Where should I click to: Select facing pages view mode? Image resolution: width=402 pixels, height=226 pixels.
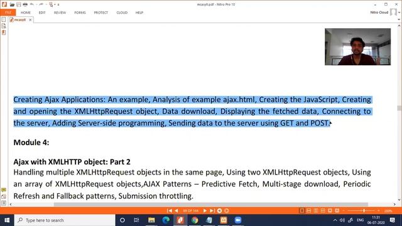coord(316,211)
